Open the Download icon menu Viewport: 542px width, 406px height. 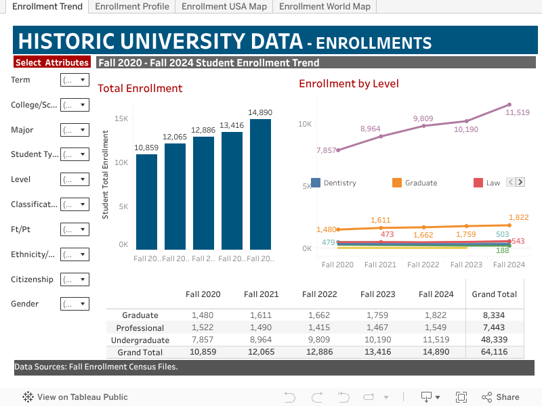[x=430, y=397]
